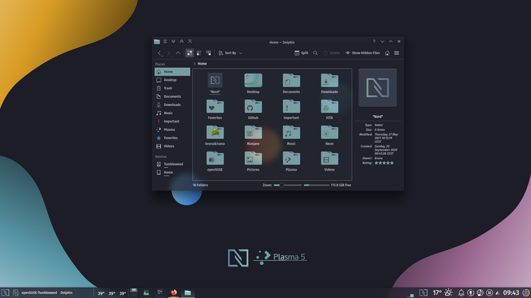Select the kruna&ivana folder
Screen dimensions: 531x298
point(215,135)
